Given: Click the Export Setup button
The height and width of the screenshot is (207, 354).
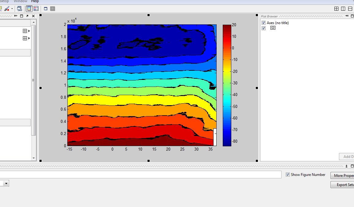Looking at the screenshot, I should coord(343,185).
